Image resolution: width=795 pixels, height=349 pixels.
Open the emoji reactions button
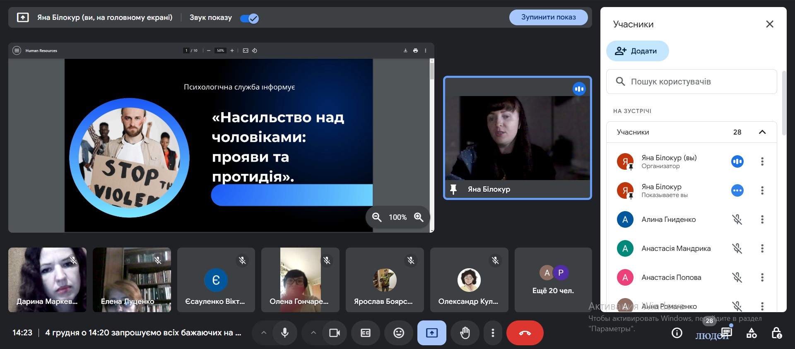point(399,333)
